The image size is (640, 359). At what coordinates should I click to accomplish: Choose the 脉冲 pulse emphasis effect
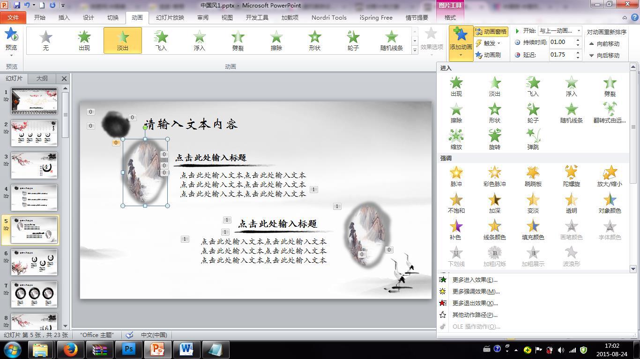(456, 176)
